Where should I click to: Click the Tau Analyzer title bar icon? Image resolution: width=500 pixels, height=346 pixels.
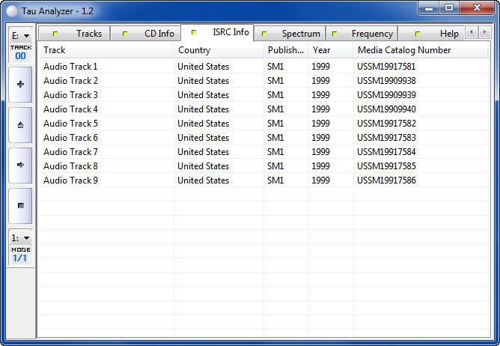coord(11,9)
